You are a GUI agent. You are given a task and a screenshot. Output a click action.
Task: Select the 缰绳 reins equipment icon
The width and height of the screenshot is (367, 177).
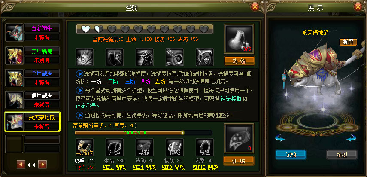(115, 147)
